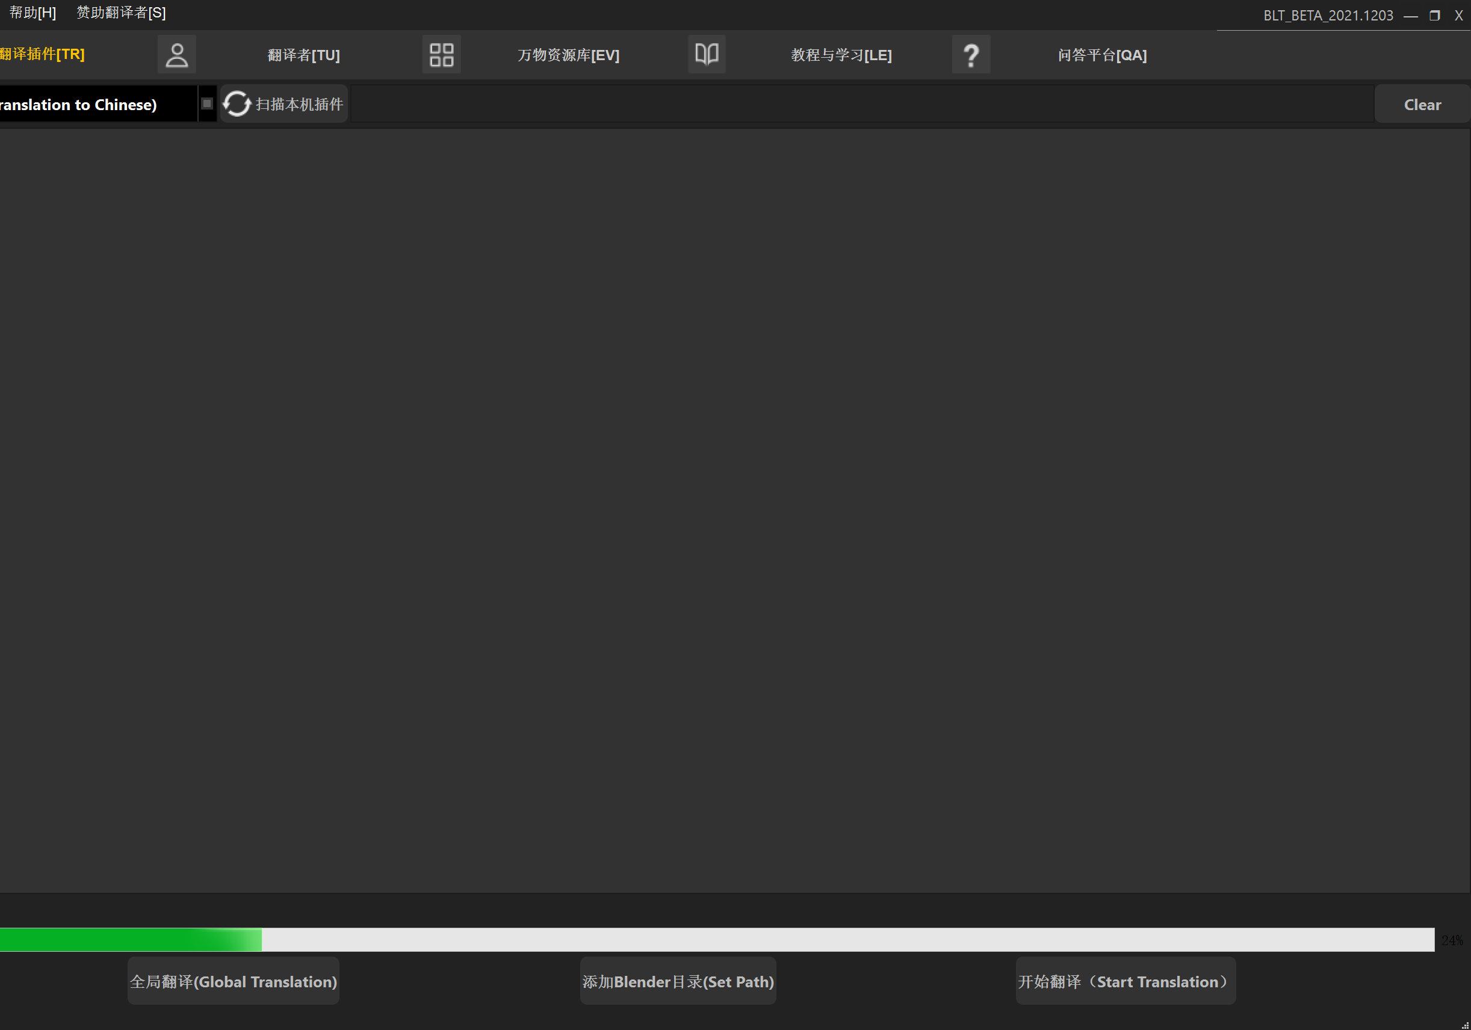Click the refresh arrows scan icon
Image resolution: width=1471 pixels, height=1030 pixels.
point(237,103)
